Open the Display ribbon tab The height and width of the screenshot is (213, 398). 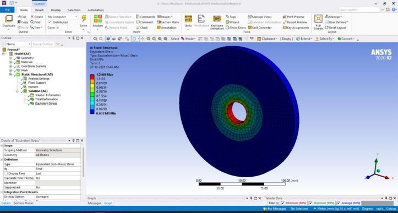tap(56, 10)
